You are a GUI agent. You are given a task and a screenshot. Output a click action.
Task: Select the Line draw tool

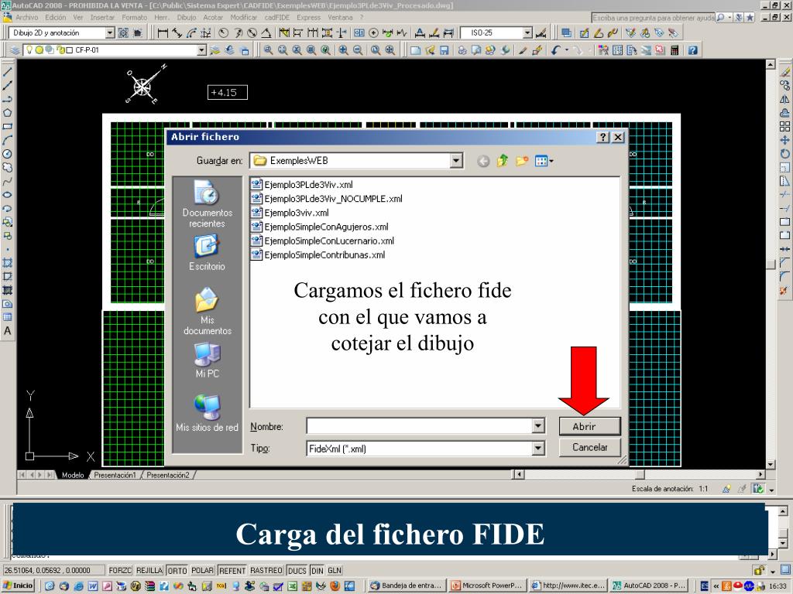7,72
